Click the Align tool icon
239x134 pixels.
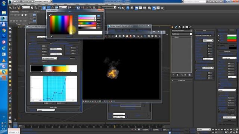coord(123,8)
